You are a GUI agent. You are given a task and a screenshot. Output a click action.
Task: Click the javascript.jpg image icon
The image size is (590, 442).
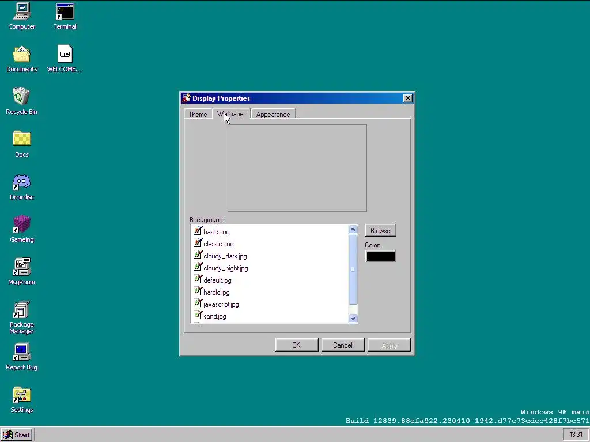(198, 303)
